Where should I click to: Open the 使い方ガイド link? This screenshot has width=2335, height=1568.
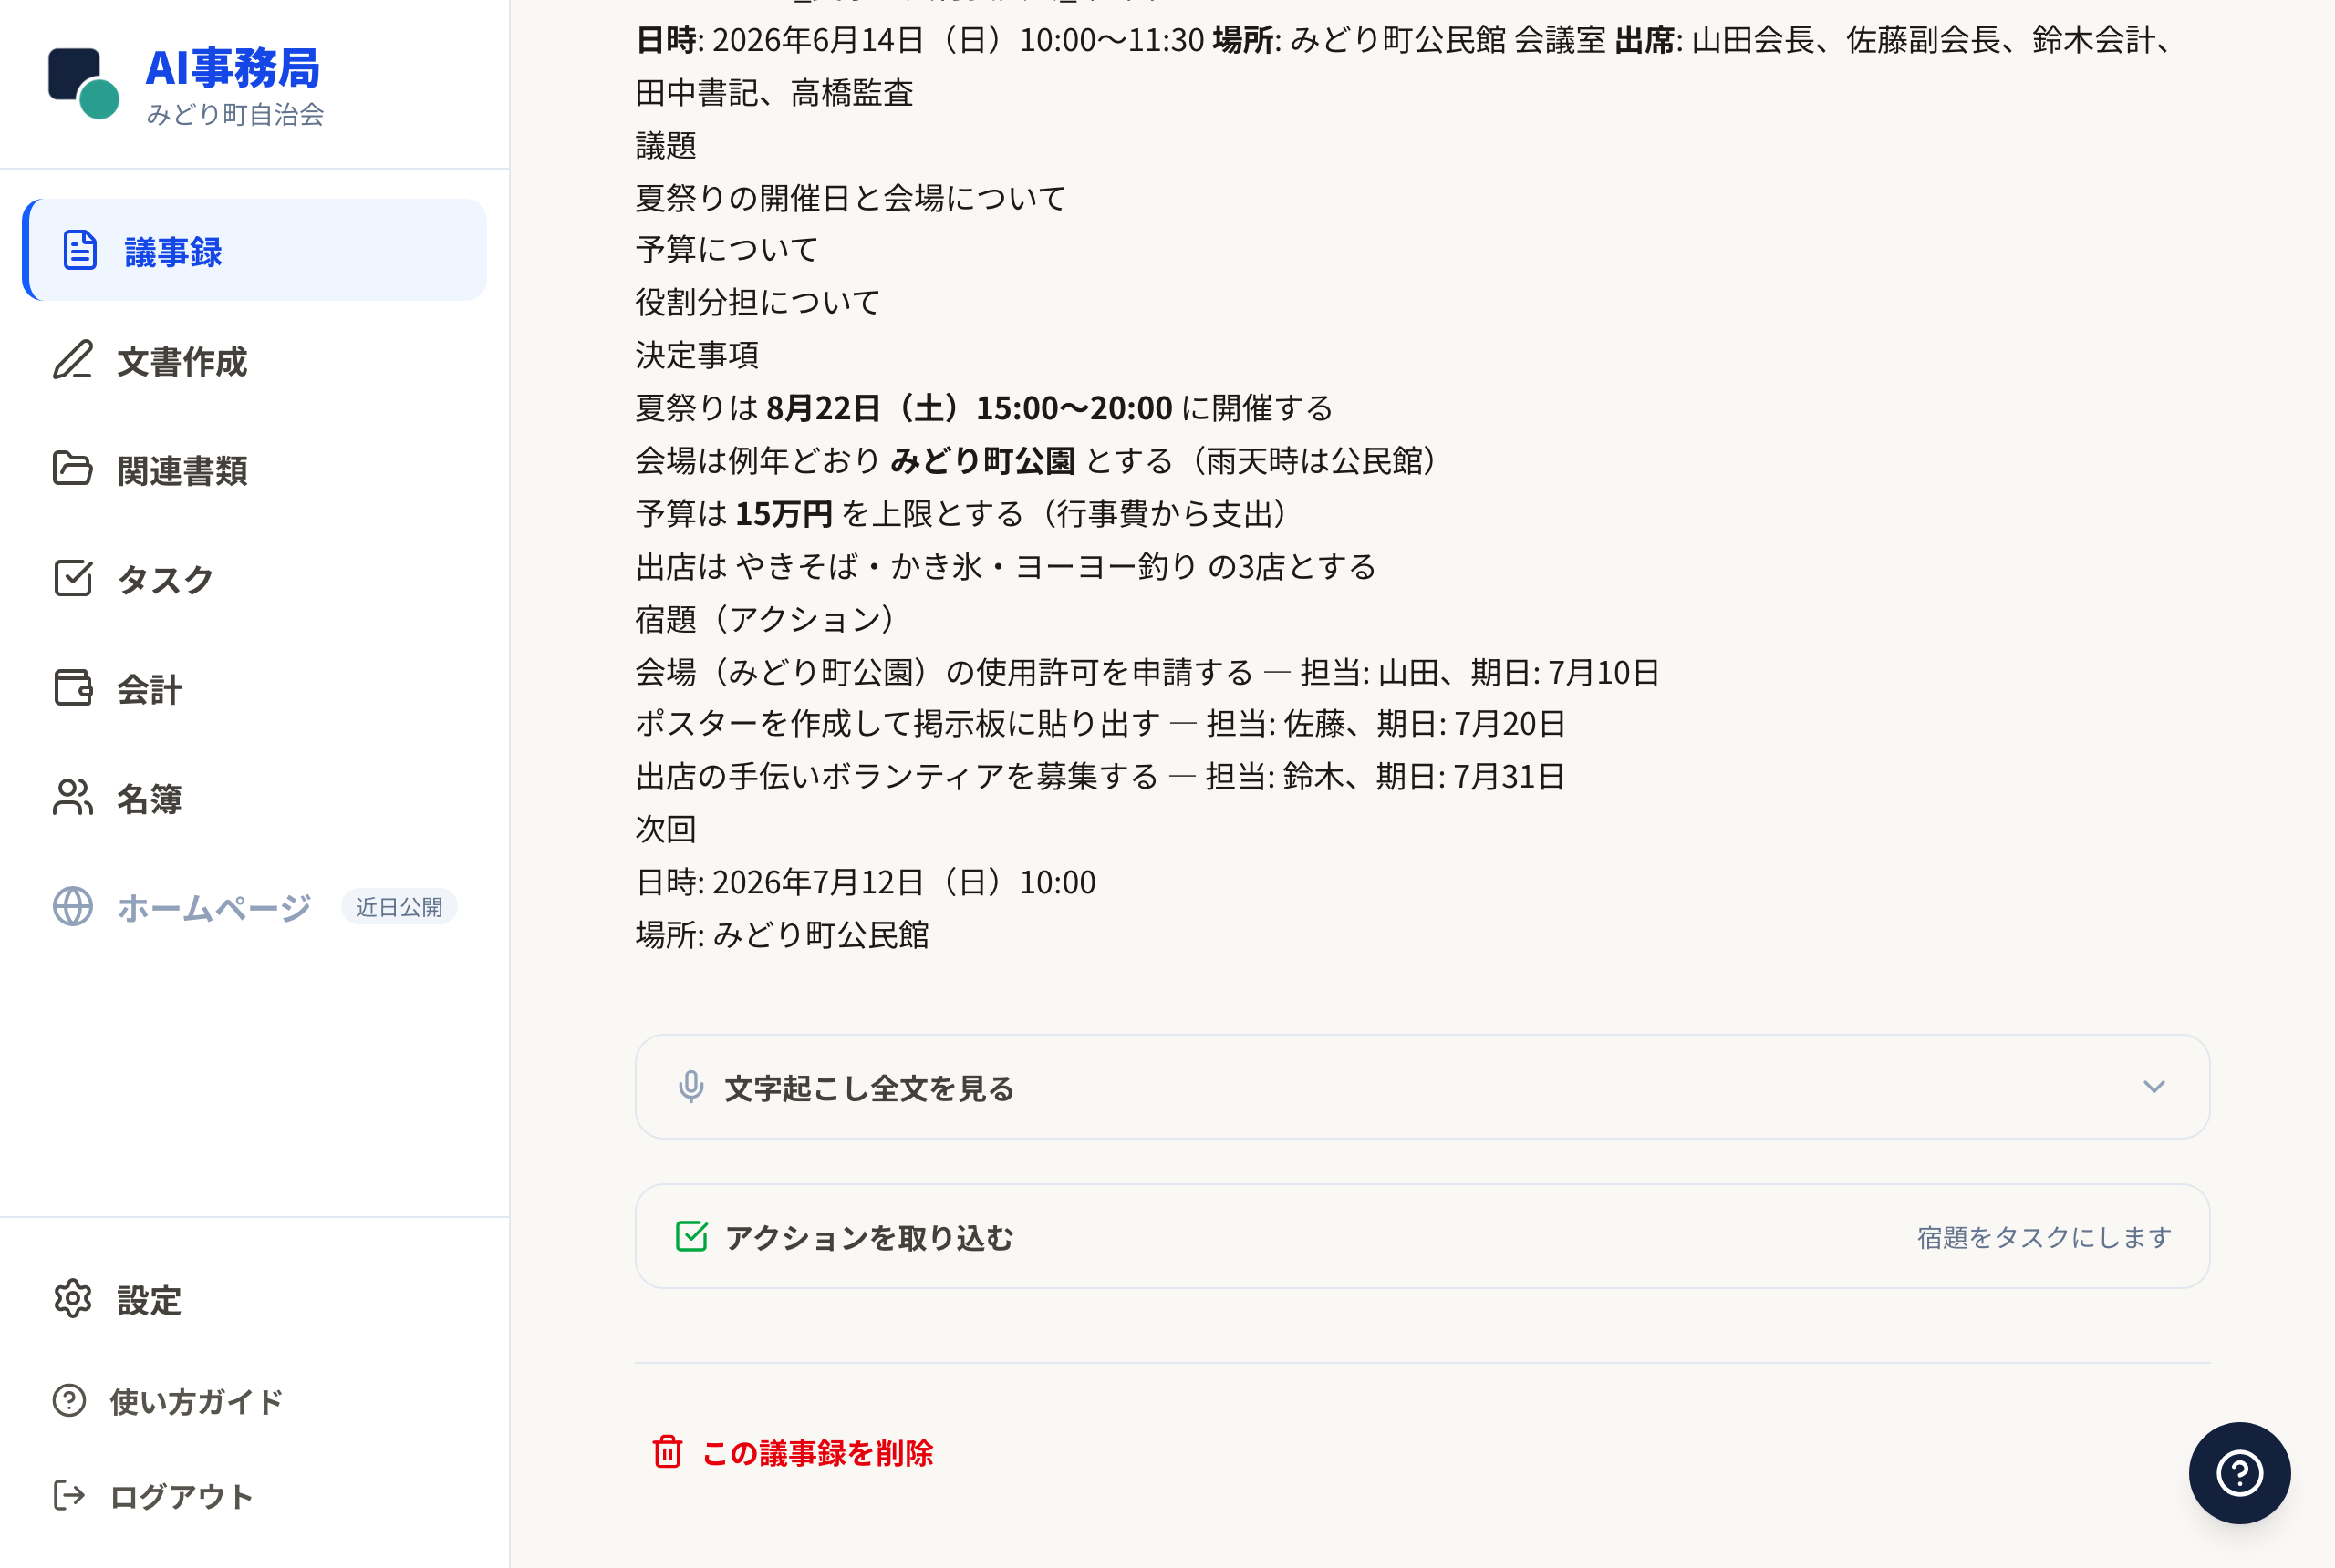pyautogui.click(x=254, y=1400)
